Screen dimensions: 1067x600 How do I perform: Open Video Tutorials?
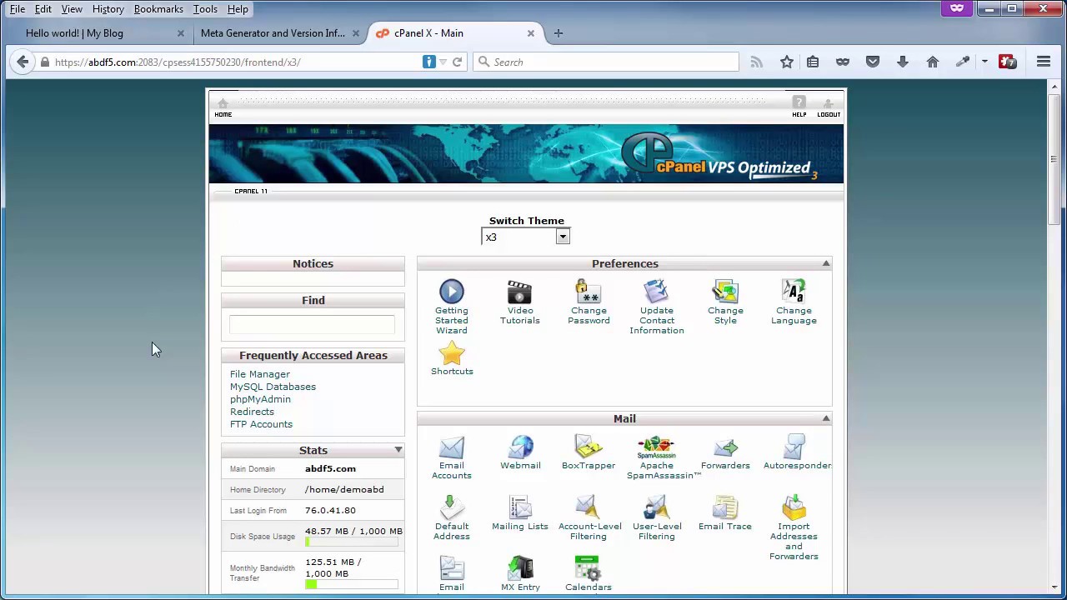pos(519,292)
